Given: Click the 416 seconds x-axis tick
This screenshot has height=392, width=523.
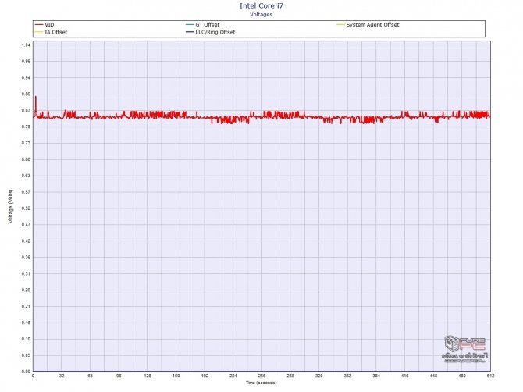Looking at the screenshot, I should pyautogui.click(x=404, y=376).
